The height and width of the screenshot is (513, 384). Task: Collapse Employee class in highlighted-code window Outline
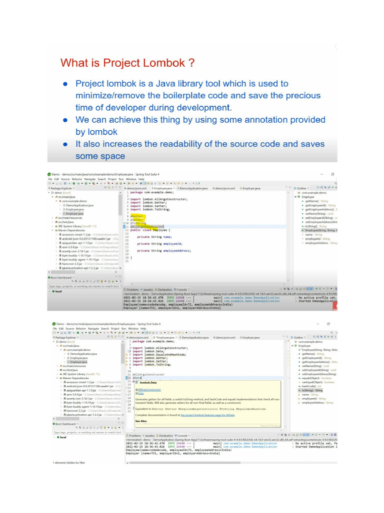295,197
